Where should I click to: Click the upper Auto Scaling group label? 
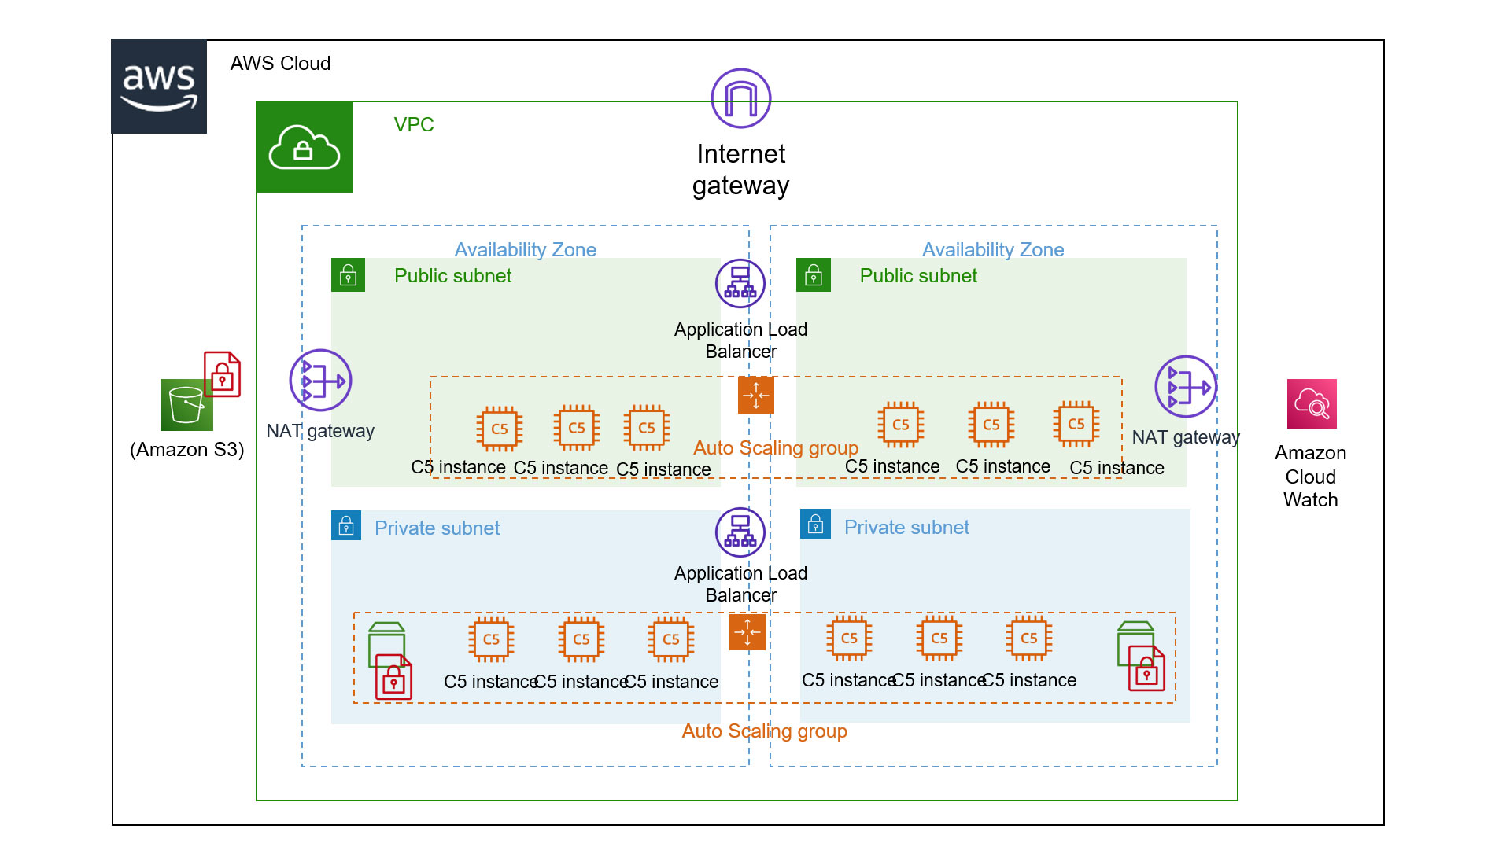(x=776, y=447)
